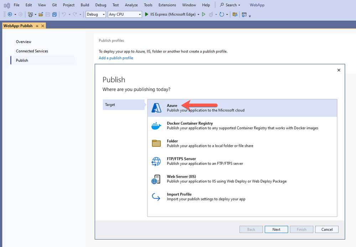Open the Test menu
This screenshot has height=247, width=356.
click(x=115, y=5)
